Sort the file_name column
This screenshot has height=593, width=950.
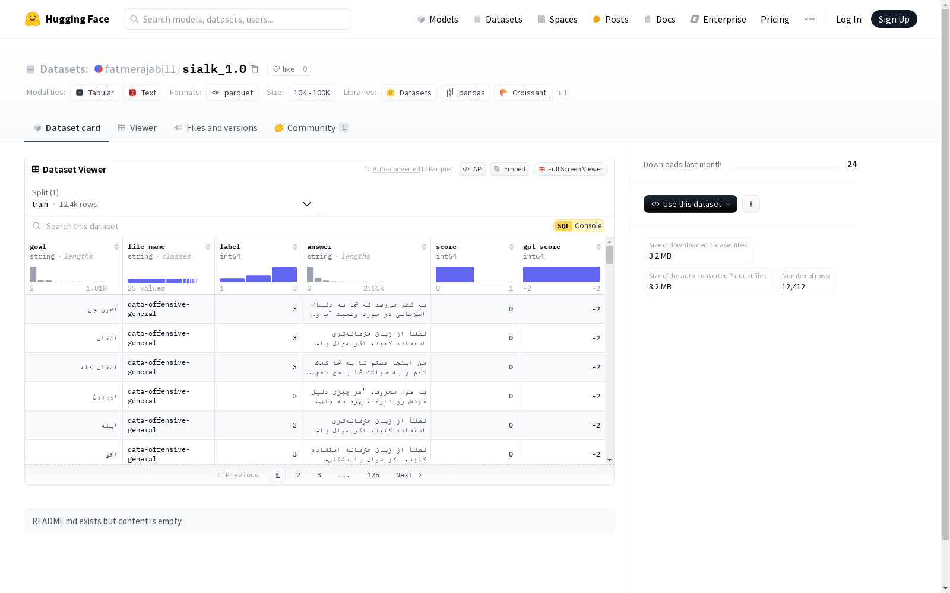coord(208,247)
